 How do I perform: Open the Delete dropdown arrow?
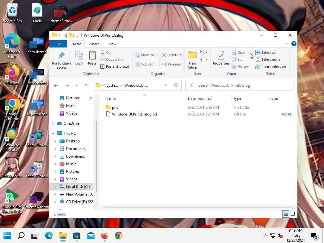tap(180, 55)
